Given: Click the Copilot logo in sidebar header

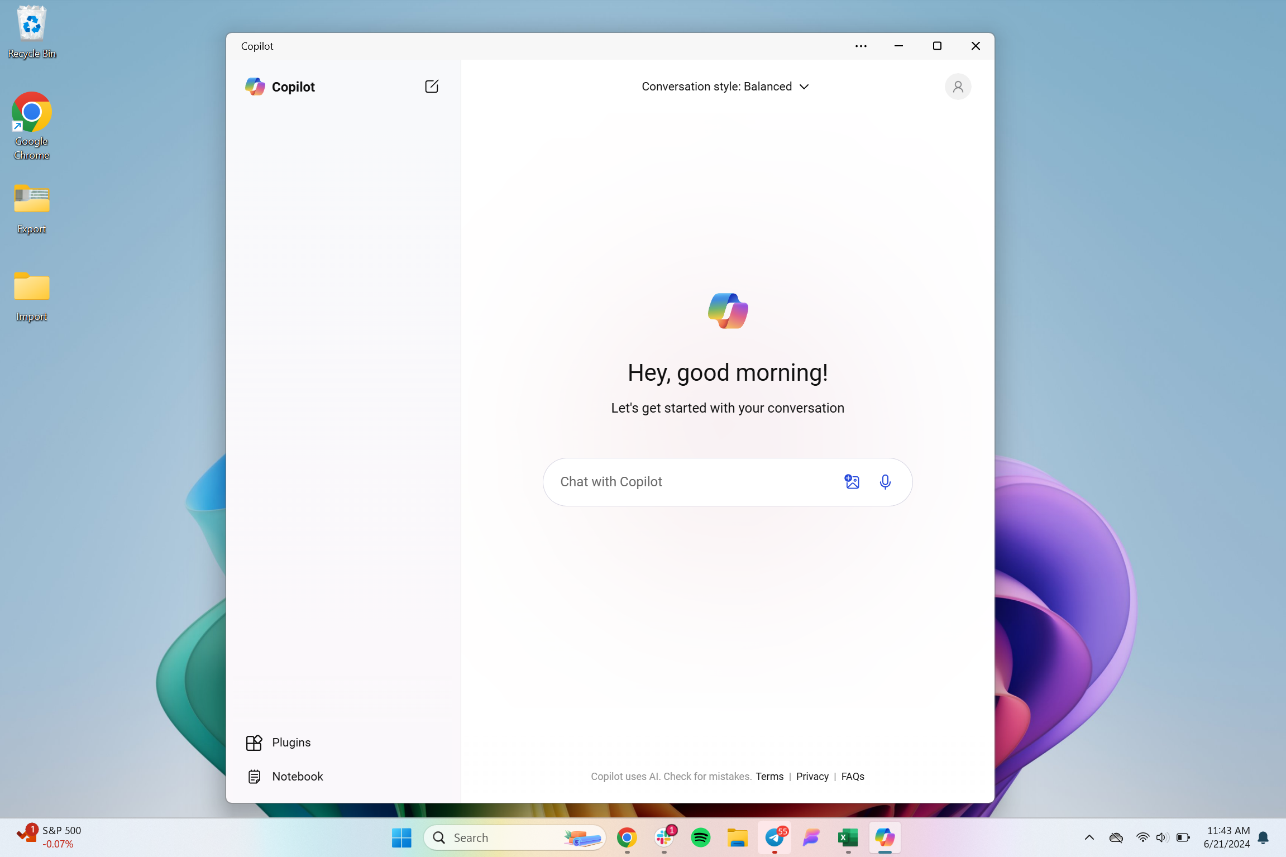Looking at the screenshot, I should coord(255,87).
